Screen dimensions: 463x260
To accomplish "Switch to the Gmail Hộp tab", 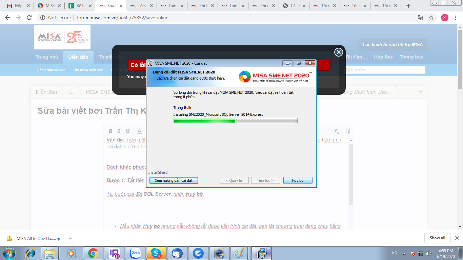I will (x=19, y=6).
